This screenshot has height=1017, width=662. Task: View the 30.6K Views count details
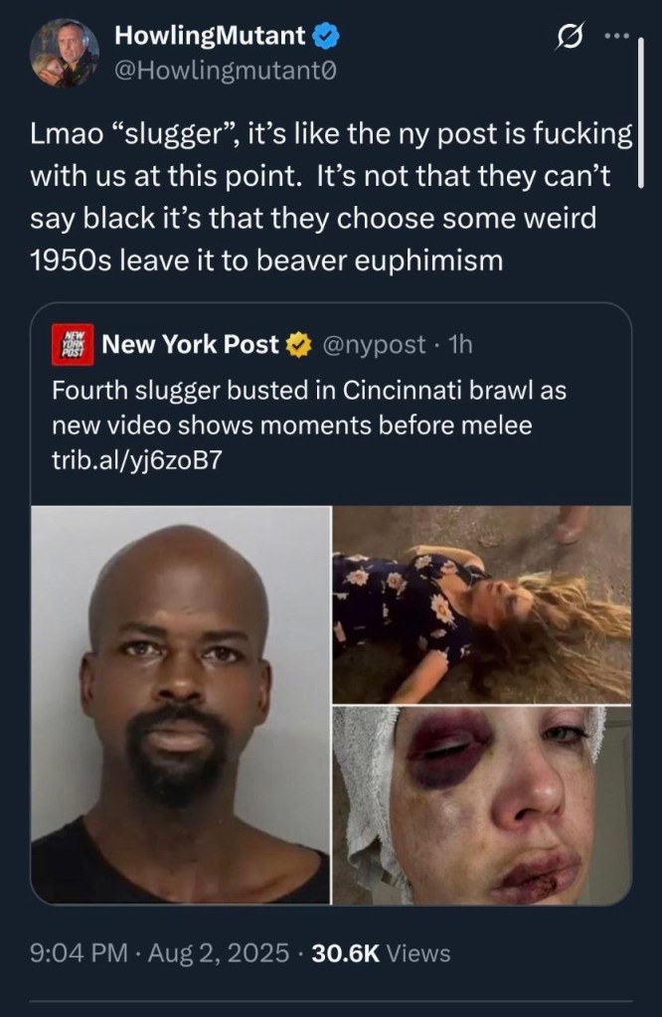pos(381,953)
